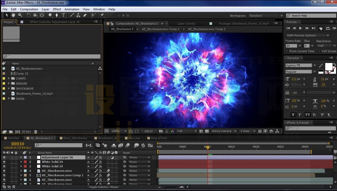Click the 16 bpc color depth button
337x191 pixels.
26,132
